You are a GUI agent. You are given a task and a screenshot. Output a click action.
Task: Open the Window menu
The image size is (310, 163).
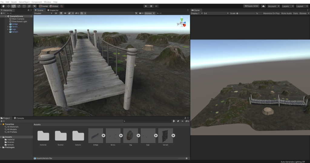(x=47, y=2)
